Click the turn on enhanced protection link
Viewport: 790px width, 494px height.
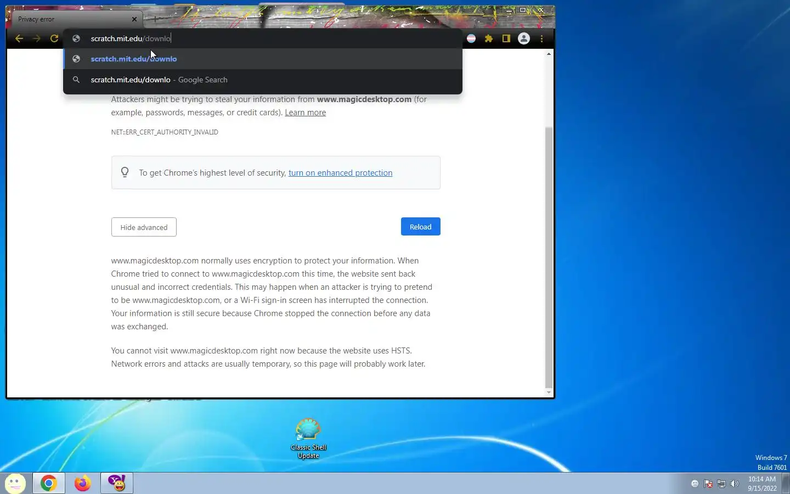pyautogui.click(x=340, y=173)
